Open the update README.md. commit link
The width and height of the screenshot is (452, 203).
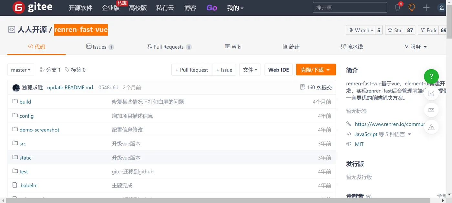pos(71,87)
